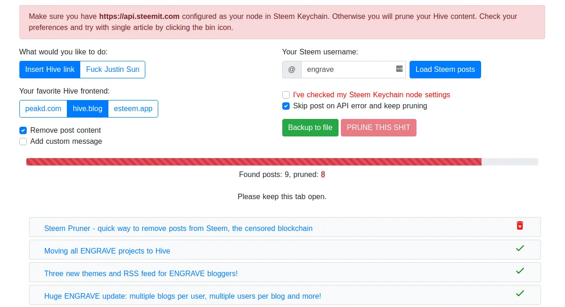Select the Insert Hive link option
The image size is (565, 307).
pyautogui.click(x=50, y=70)
